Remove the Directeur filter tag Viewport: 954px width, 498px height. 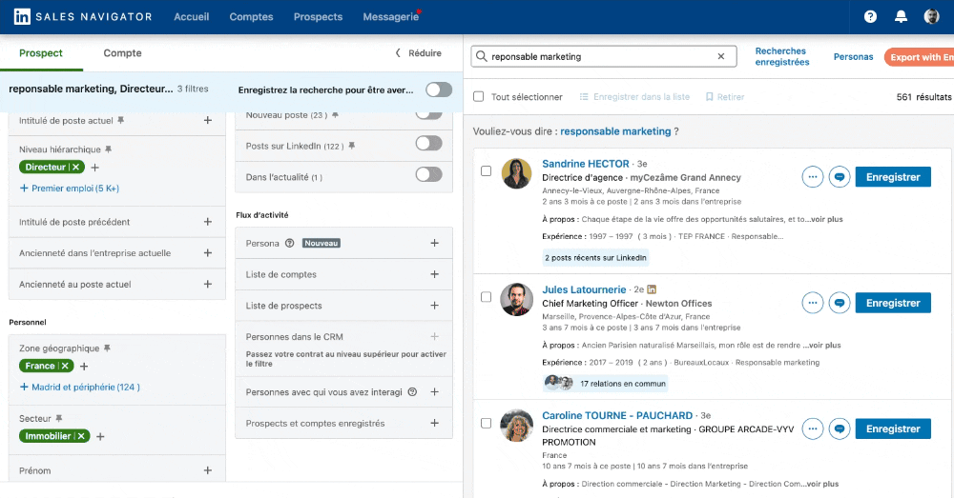76,167
